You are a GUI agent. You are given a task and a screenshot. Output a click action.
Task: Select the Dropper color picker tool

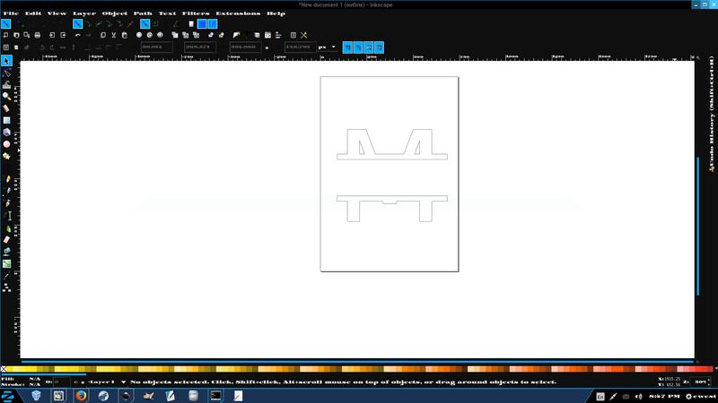coord(6,276)
